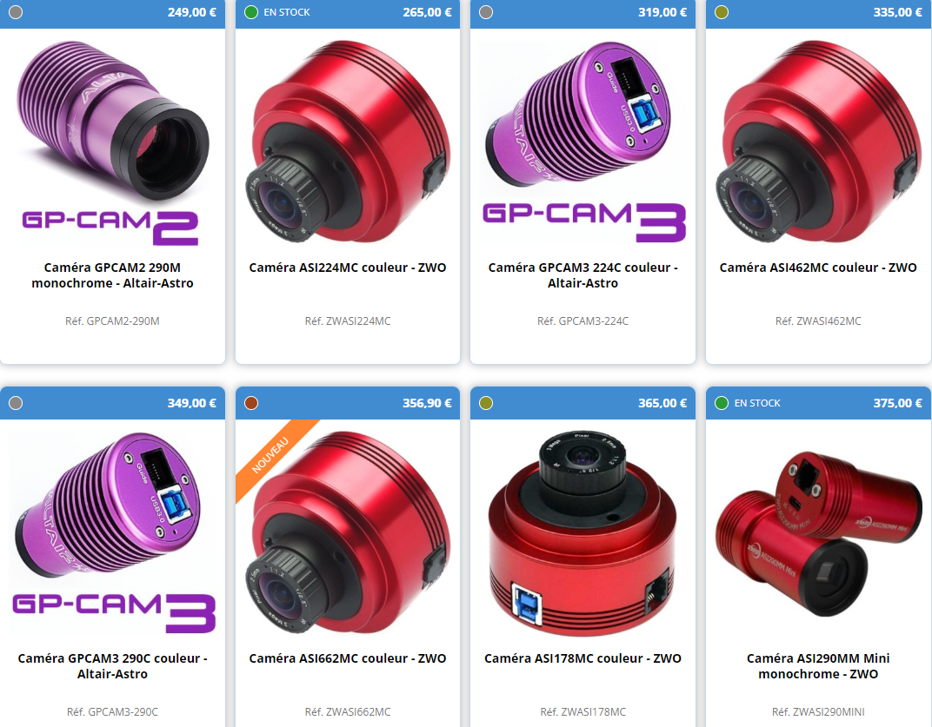Open ASI224MC red camera product image
The width and height of the screenshot is (932, 727).
[348, 142]
